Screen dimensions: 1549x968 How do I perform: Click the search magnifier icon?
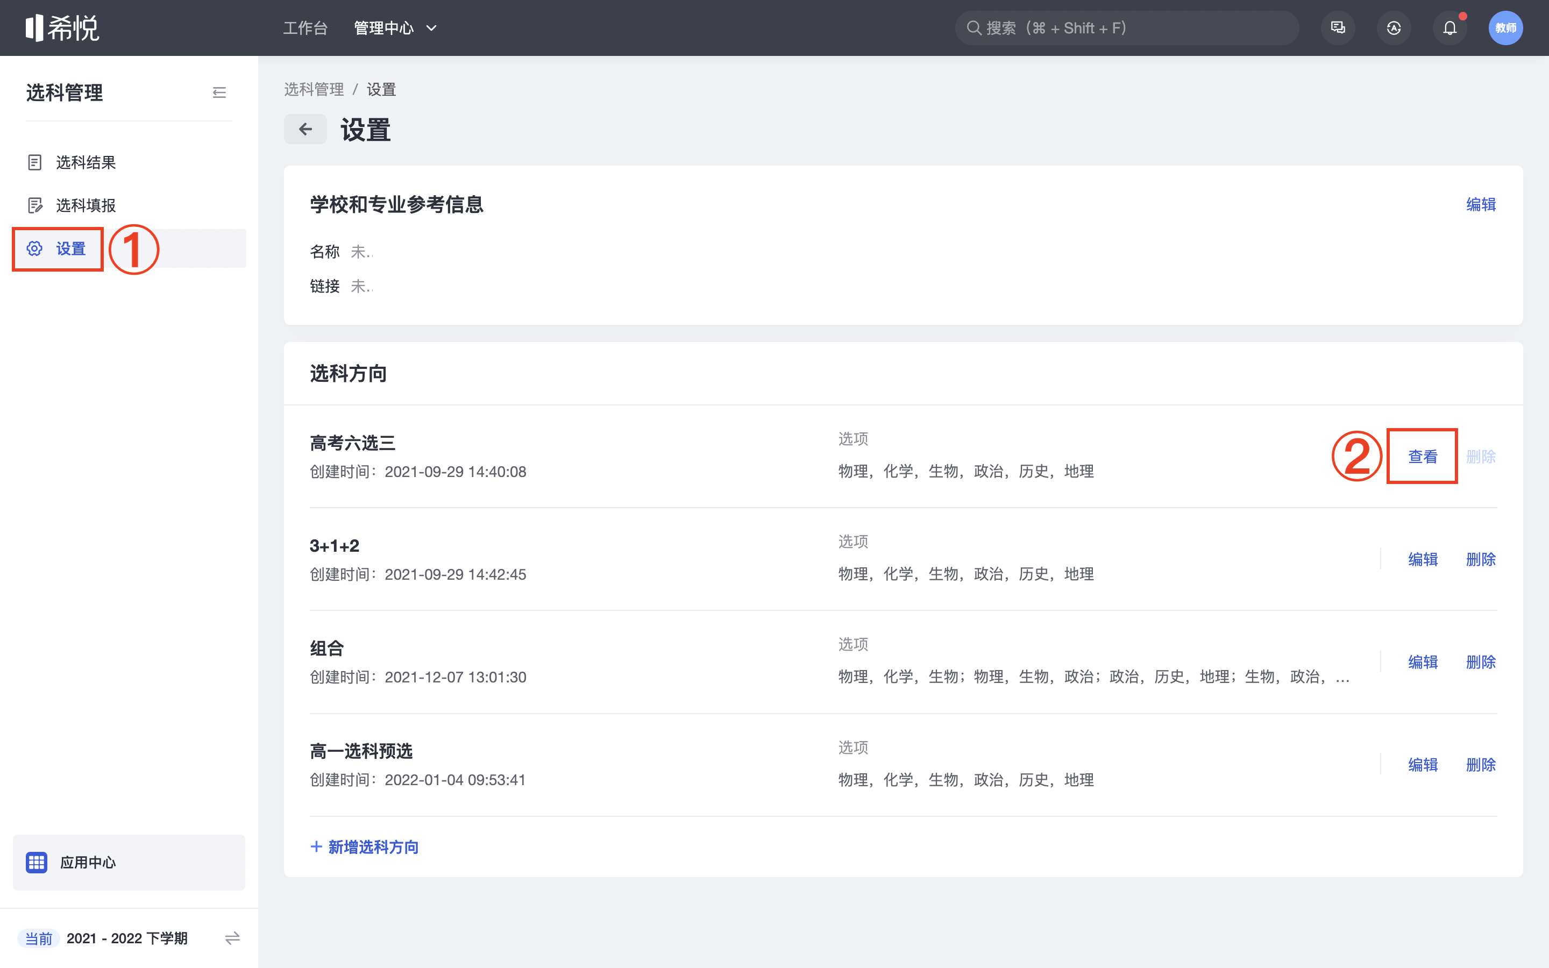[x=974, y=28]
